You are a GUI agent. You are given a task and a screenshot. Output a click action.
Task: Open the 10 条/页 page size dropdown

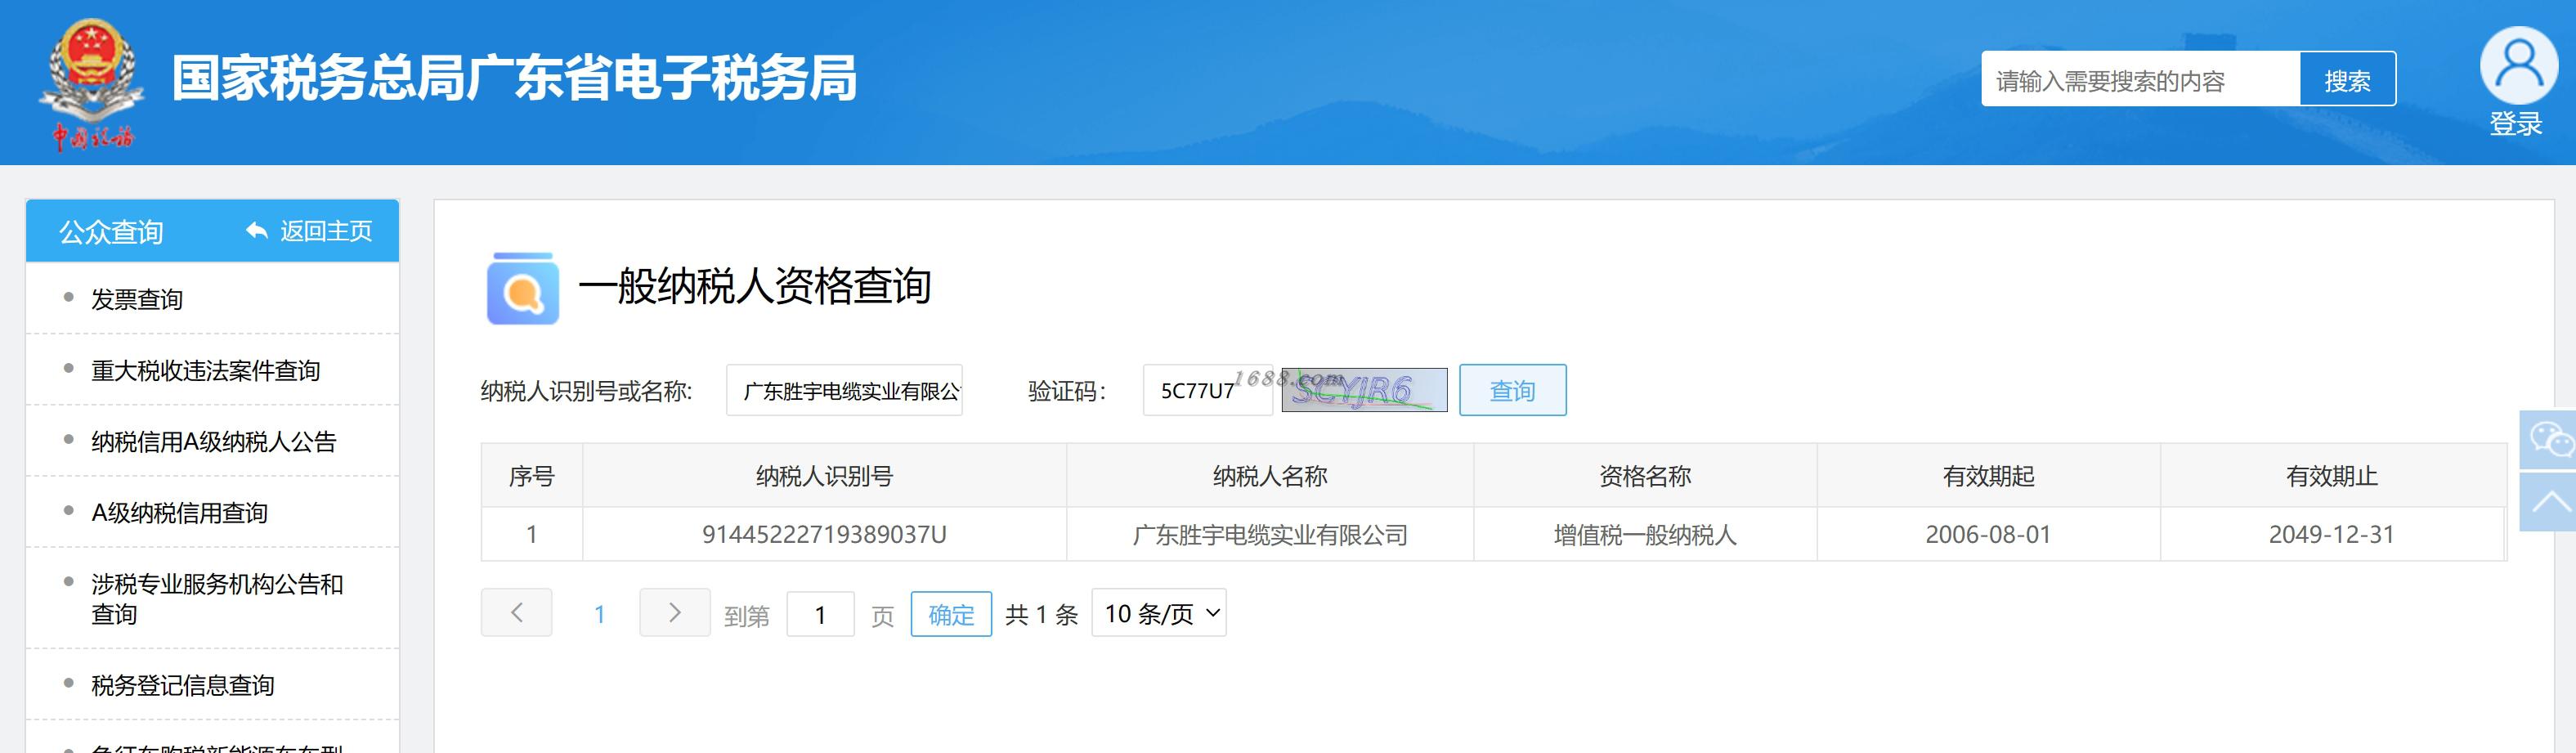1159,613
